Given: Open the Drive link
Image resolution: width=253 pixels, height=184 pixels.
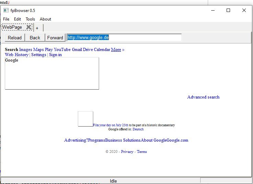Looking at the screenshot, I should pyautogui.click(x=88, y=50).
